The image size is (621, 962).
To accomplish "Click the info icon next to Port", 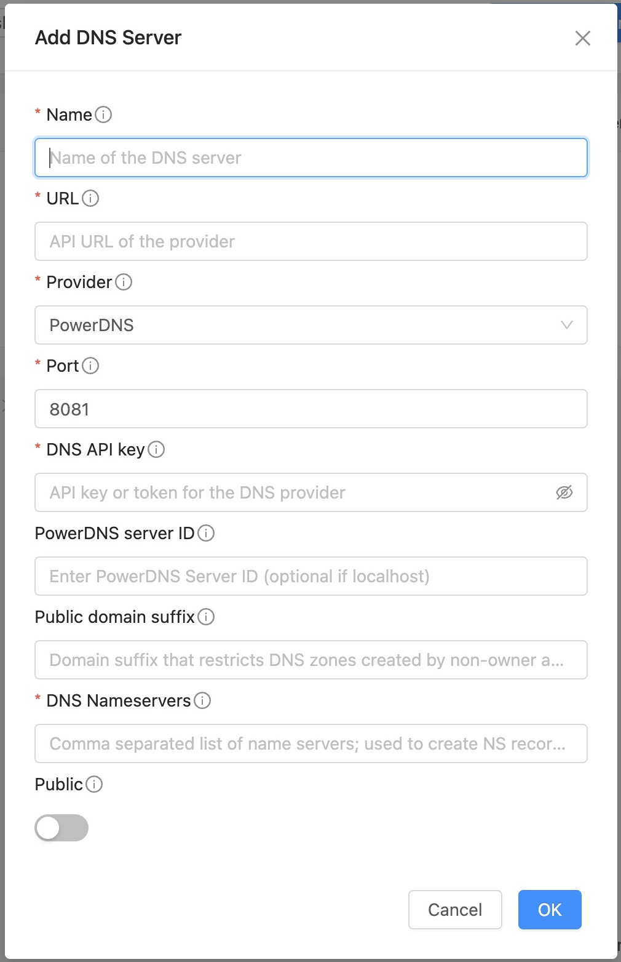I will pyautogui.click(x=90, y=366).
